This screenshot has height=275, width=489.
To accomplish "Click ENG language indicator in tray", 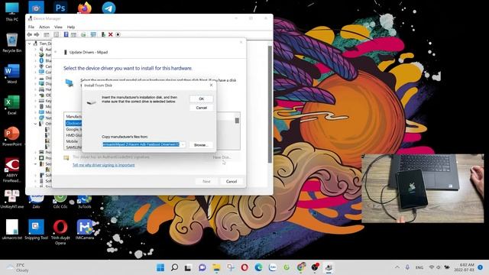I will click(419, 267).
